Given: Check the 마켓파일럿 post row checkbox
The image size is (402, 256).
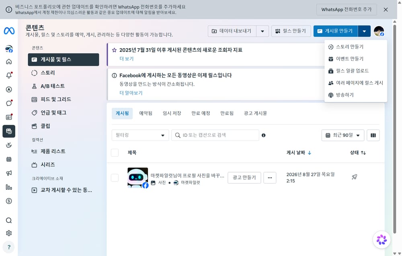Looking at the screenshot, I should [x=115, y=178].
